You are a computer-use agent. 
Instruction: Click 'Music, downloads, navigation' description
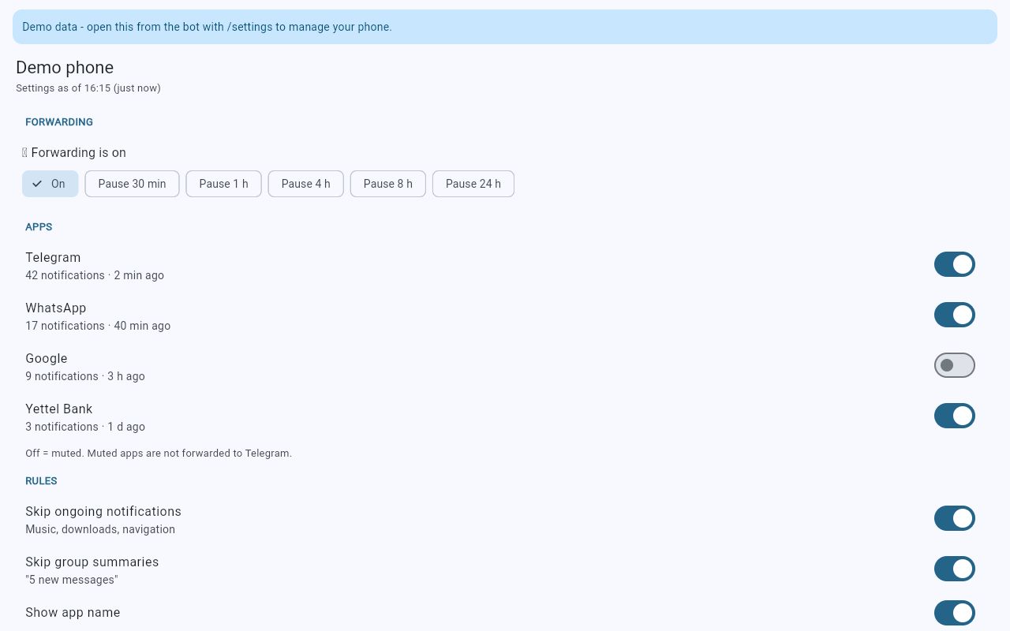pos(100,529)
